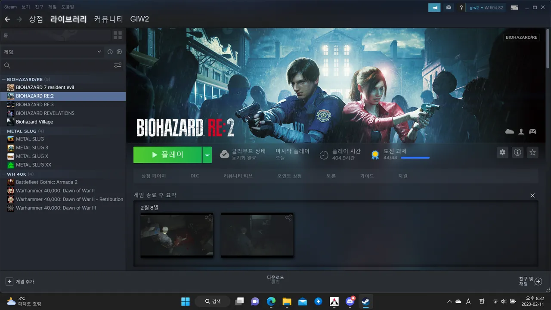Click the recent activity clock icon
Image resolution: width=551 pixels, height=310 pixels.
click(110, 52)
